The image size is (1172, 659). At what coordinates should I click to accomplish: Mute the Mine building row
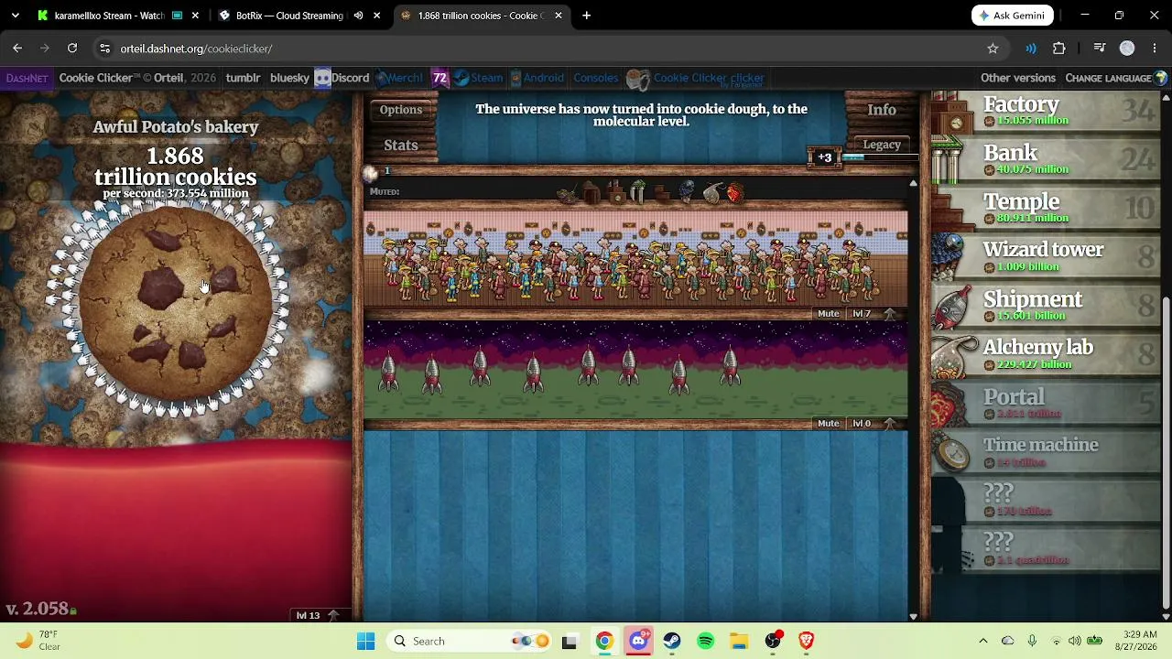[x=828, y=314]
